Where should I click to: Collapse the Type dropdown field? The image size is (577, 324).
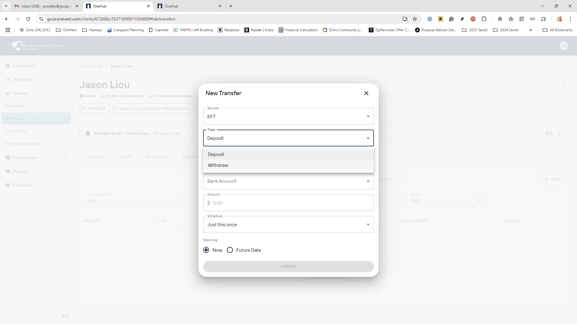pyautogui.click(x=288, y=138)
